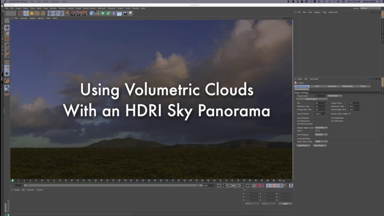384x216 pixels.
Task: Enable Render LOD in Editor checkbox
Action: point(350,114)
